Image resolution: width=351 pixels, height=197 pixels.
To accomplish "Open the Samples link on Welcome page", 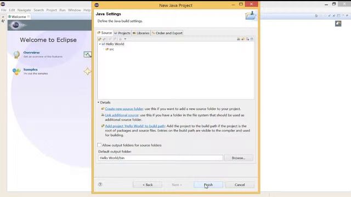I will [31, 69].
